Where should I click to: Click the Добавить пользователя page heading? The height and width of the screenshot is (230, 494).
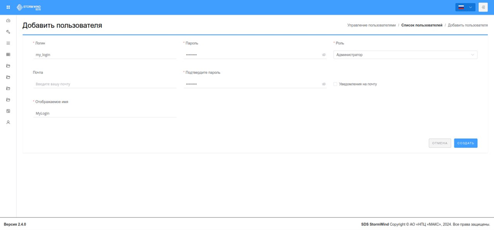pos(62,25)
